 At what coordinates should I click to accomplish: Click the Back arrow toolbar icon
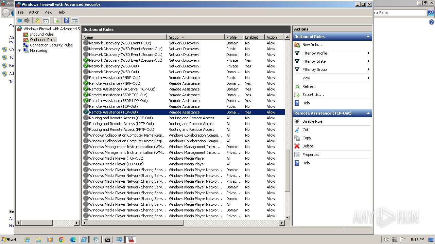pyautogui.click(x=19, y=21)
